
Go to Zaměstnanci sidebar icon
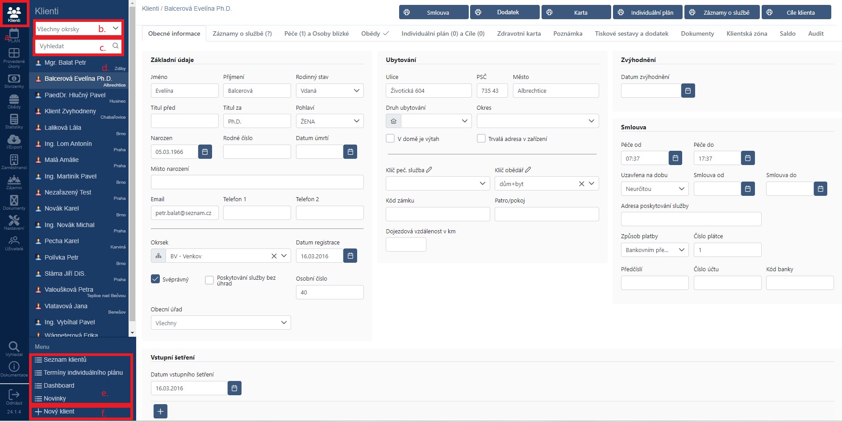pyautogui.click(x=14, y=161)
